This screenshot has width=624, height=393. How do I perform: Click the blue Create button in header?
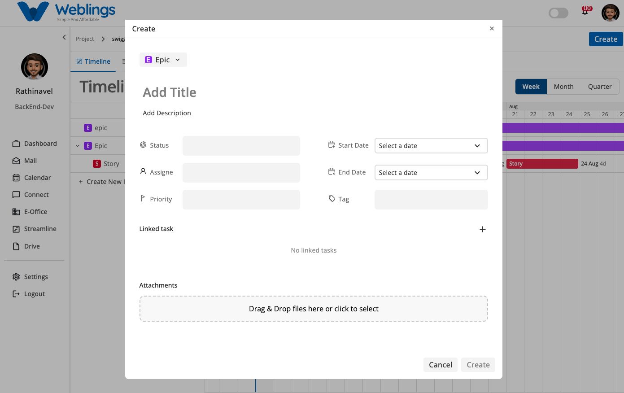click(x=606, y=39)
